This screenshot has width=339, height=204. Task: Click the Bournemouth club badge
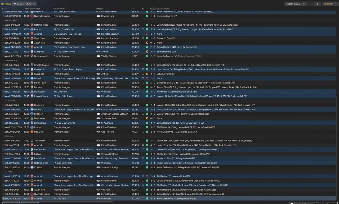tap(32, 56)
